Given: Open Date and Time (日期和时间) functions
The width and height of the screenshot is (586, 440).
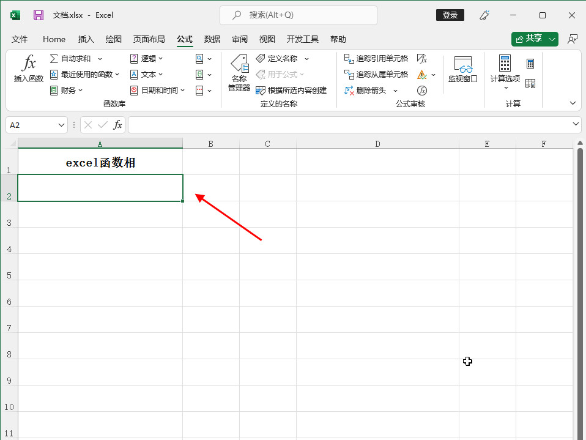Looking at the screenshot, I should tap(157, 90).
